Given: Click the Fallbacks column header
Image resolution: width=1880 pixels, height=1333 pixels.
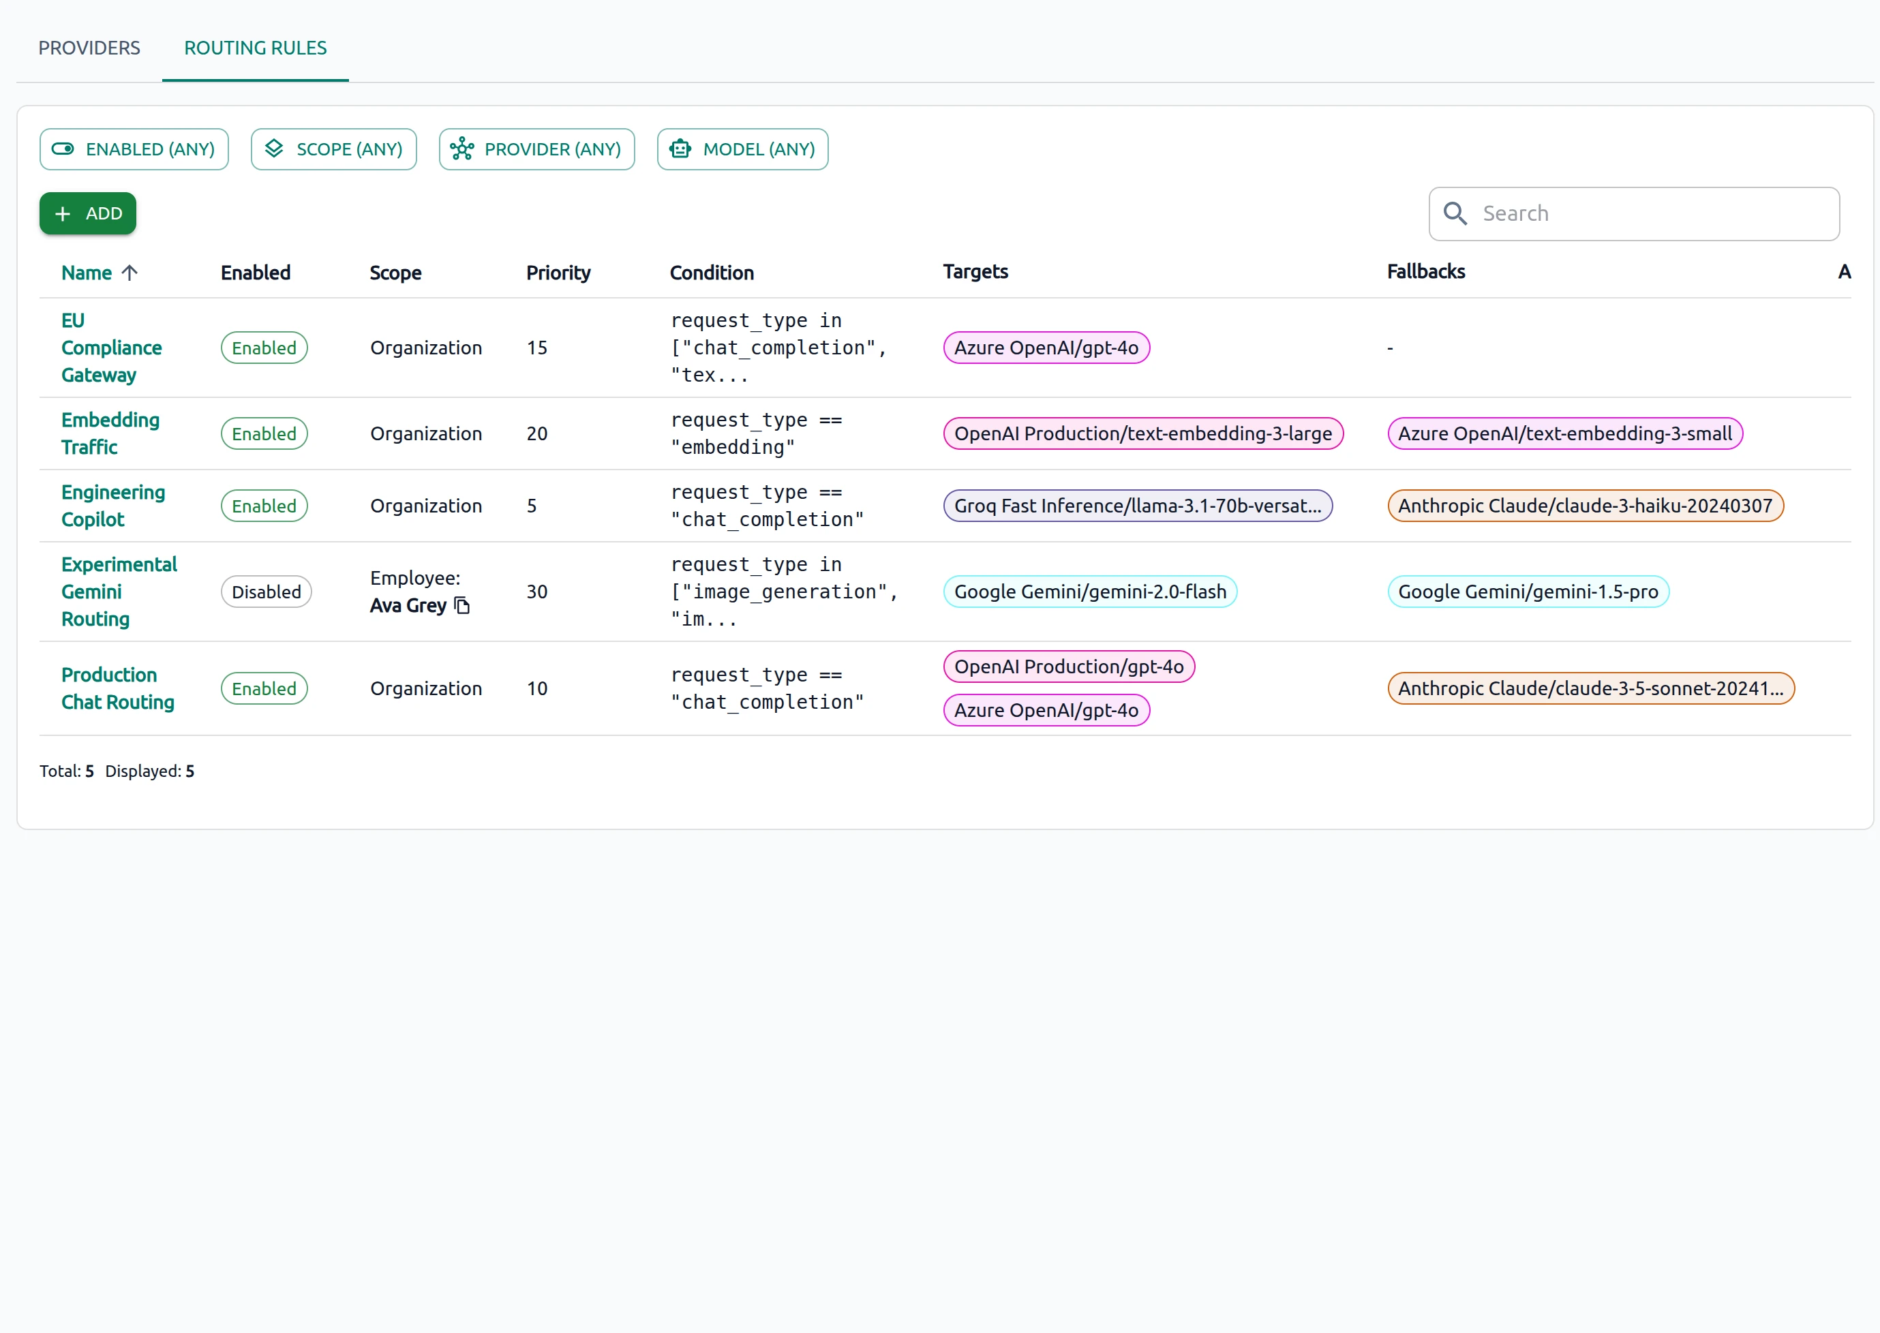Looking at the screenshot, I should point(1426,272).
